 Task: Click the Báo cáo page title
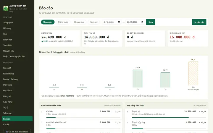pos(46,8)
